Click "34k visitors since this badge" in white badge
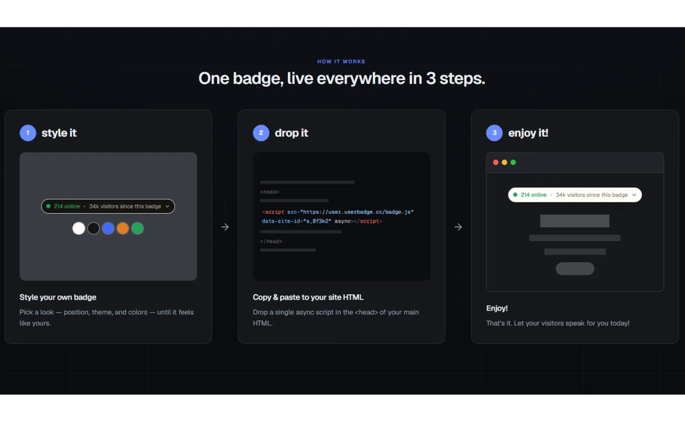The height and width of the screenshot is (422, 685). (592, 195)
